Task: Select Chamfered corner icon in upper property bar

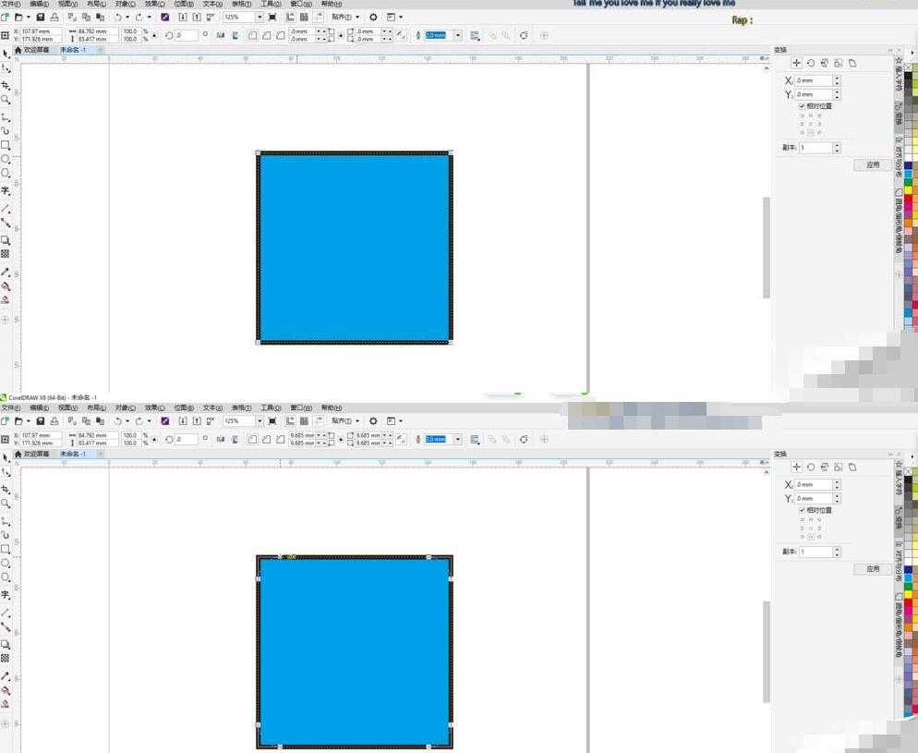Action: [x=281, y=35]
